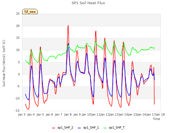The width and height of the screenshot is (177, 133).
Task: Toggle the sp1_SHF_T legend entry
Action: point(114,128)
